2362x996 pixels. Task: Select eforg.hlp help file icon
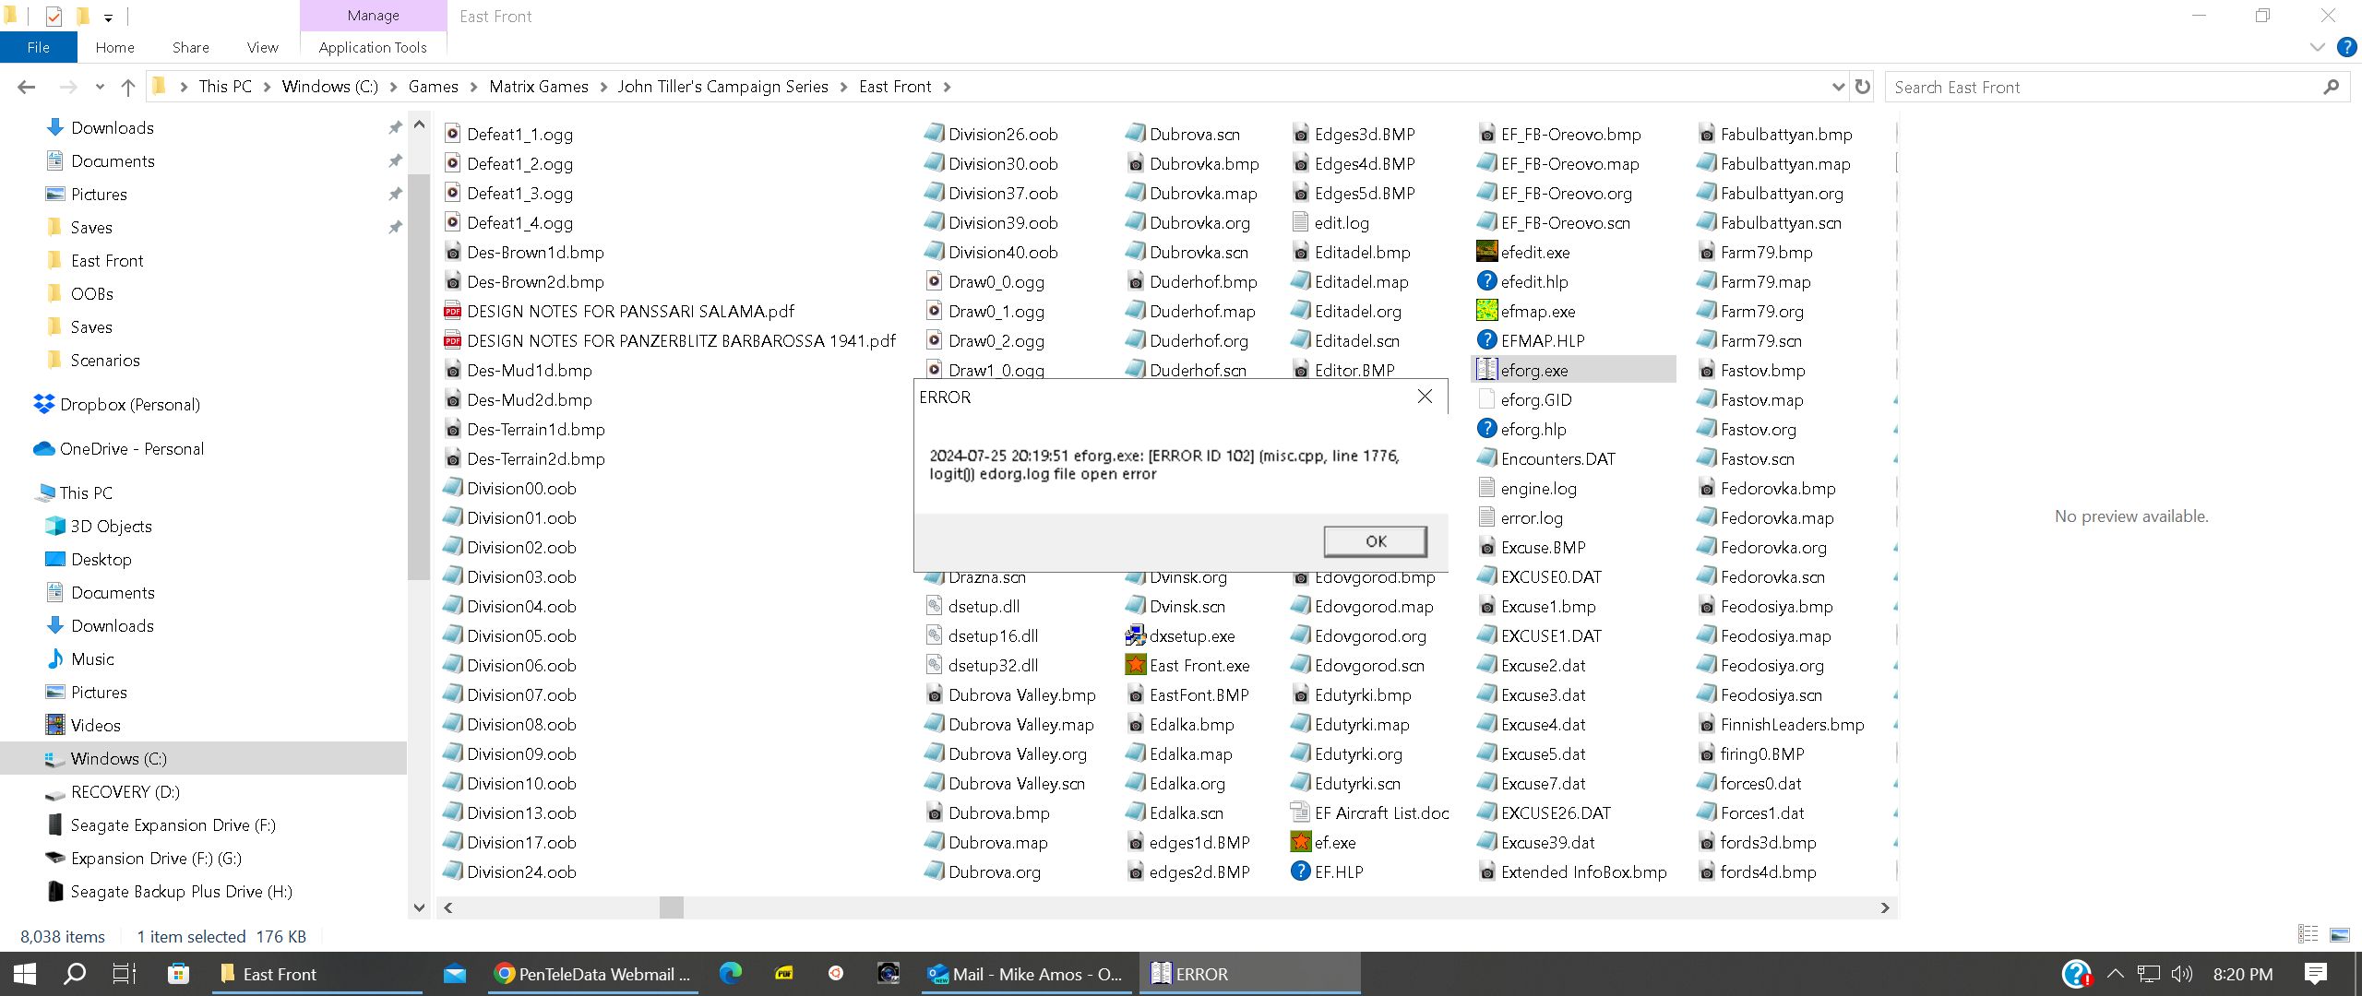[x=1486, y=429]
